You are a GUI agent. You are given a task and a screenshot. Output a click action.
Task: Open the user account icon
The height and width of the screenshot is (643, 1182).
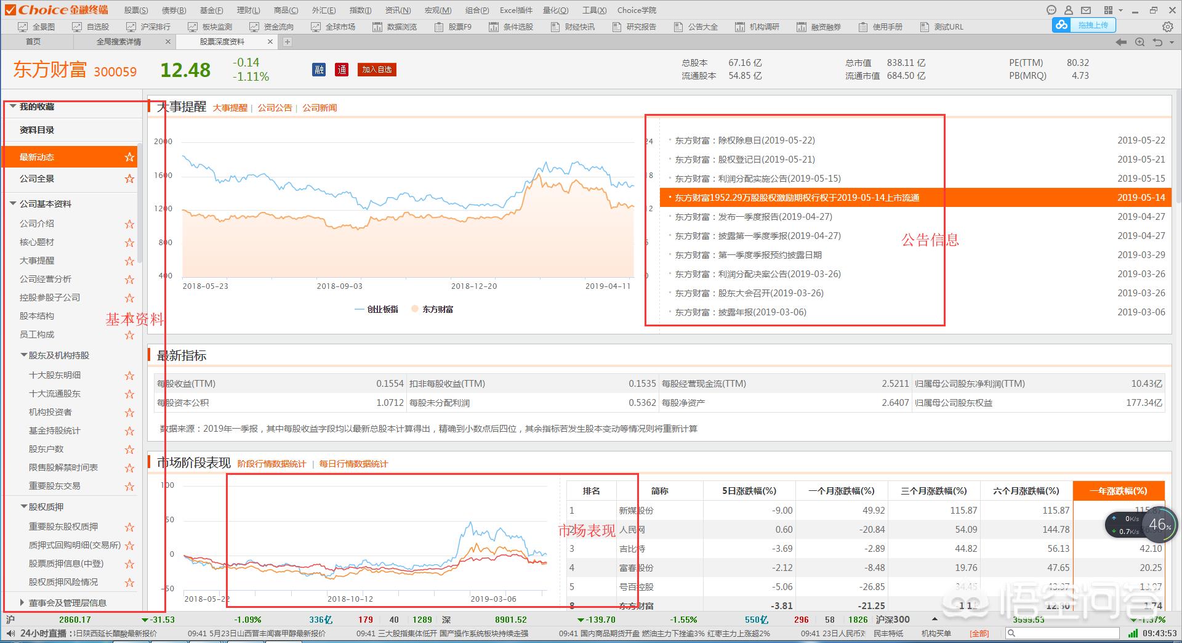click(x=1069, y=10)
